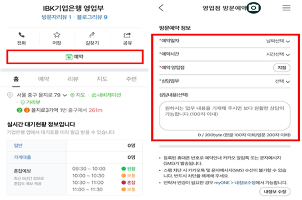Click the orange line 3 subway badge

pos(27,110)
